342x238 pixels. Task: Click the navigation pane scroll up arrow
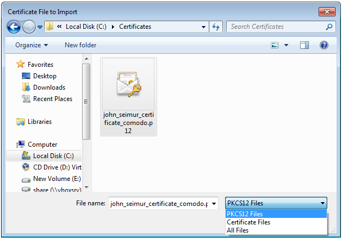coord(86,59)
